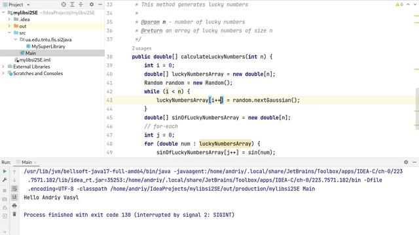Click the '2 usages' hint link
Image resolution: width=419 pixels, height=235 pixels.
pyautogui.click(x=141, y=48)
